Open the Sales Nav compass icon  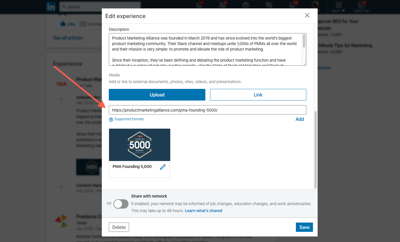361,5
